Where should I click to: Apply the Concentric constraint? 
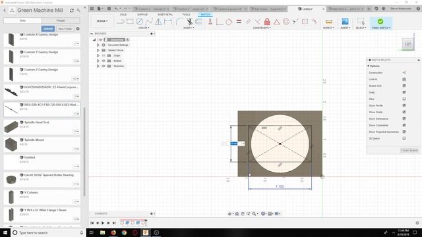click(286, 22)
